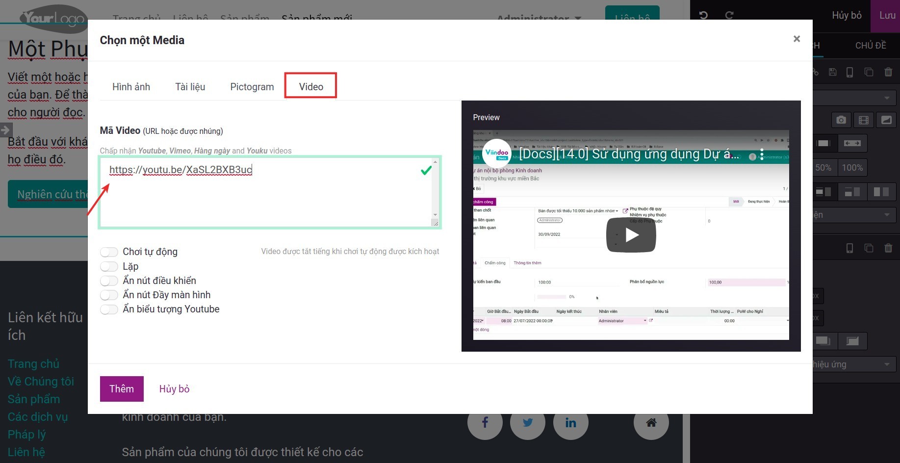Open the Trang chủ footer link
The height and width of the screenshot is (463, 900).
point(33,363)
